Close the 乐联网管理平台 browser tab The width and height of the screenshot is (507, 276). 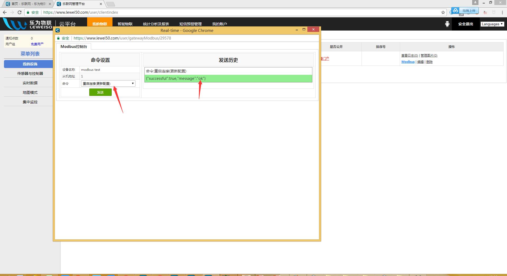[x=101, y=4]
